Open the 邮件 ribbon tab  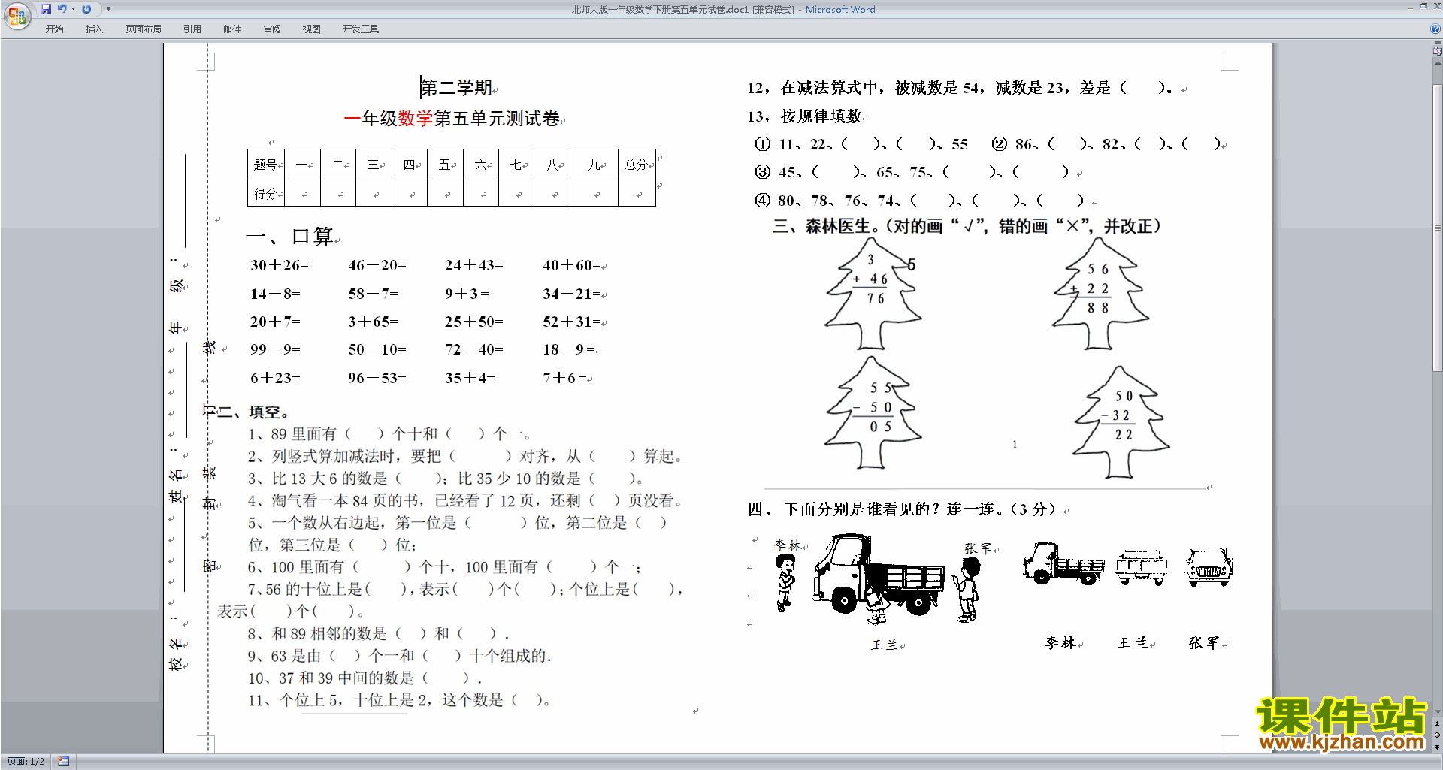(232, 29)
